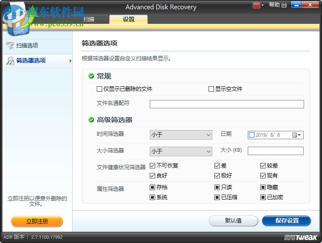Click the arrow next to 筛选器选项
The width and height of the screenshot is (322, 243).
click(70, 61)
